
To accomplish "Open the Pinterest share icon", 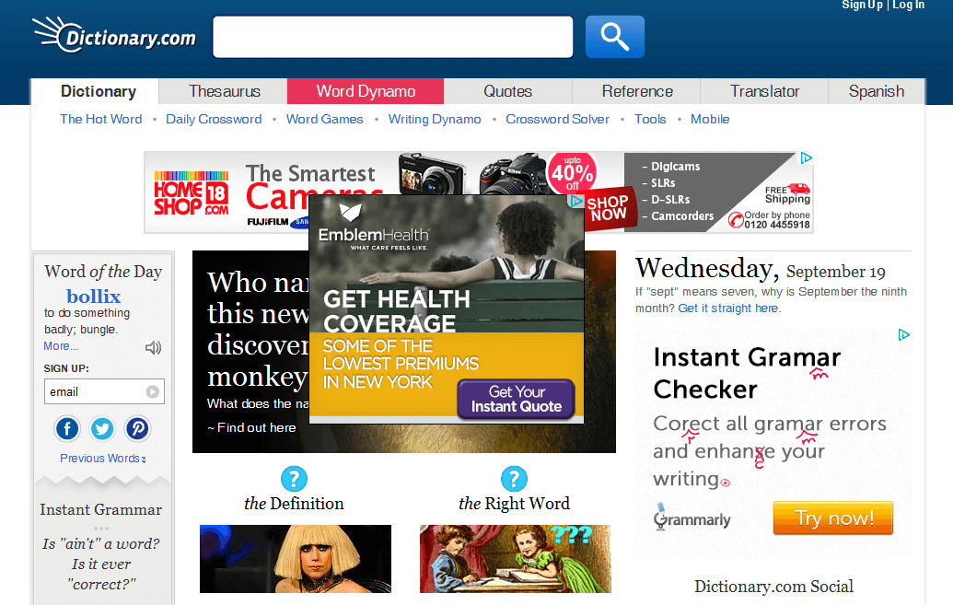I will pyautogui.click(x=137, y=429).
